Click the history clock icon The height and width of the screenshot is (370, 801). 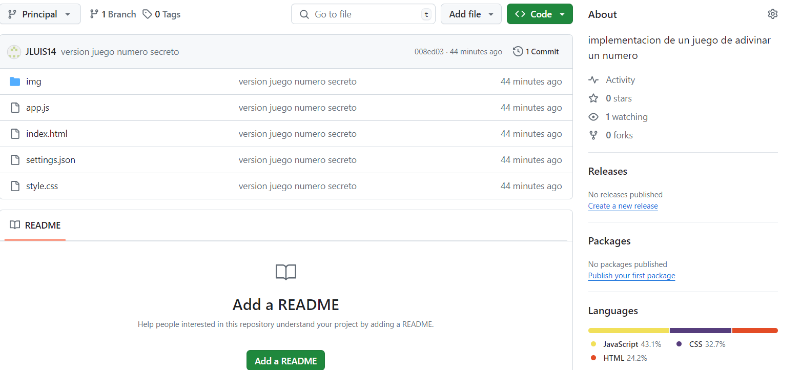[x=518, y=51]
